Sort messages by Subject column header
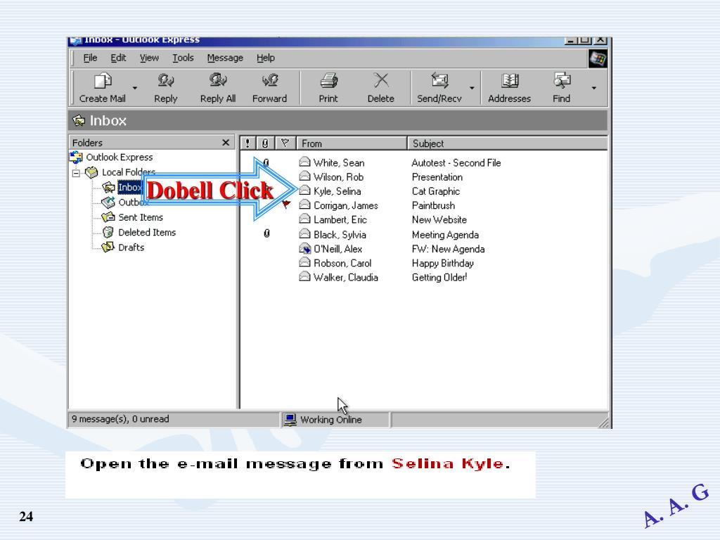Screen dimensions: 720x540 coord(508,143)
